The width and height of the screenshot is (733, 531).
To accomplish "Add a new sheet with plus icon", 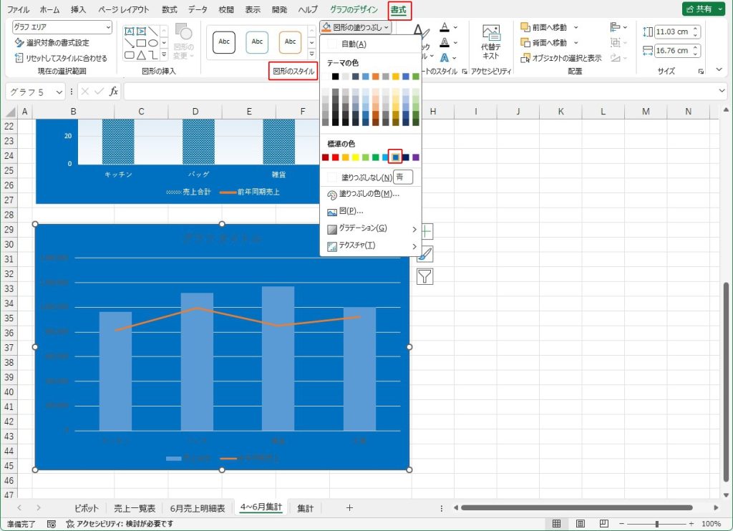I will [349, 508].
